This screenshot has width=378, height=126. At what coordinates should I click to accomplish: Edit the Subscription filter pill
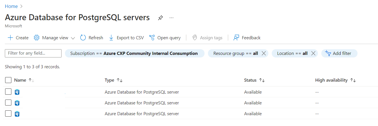pyautogui.click(x=134, y=53)
